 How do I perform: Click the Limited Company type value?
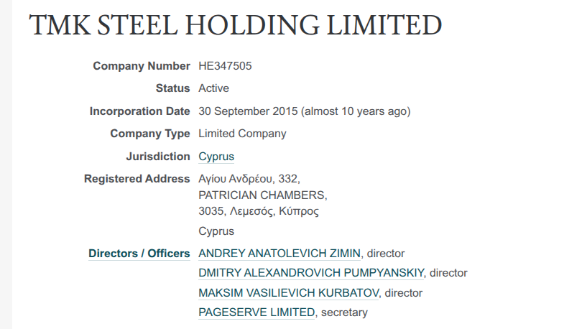(242, 134)
